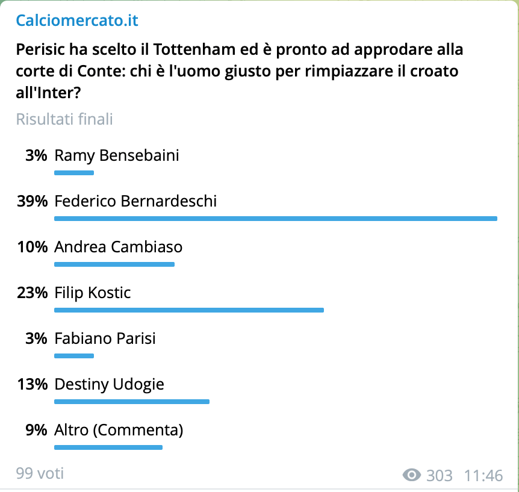Screen dimensions: 519x492
Task: Select the Fabiano Parisi poll option
Action: pyautogui.click(x=105, y=338)
